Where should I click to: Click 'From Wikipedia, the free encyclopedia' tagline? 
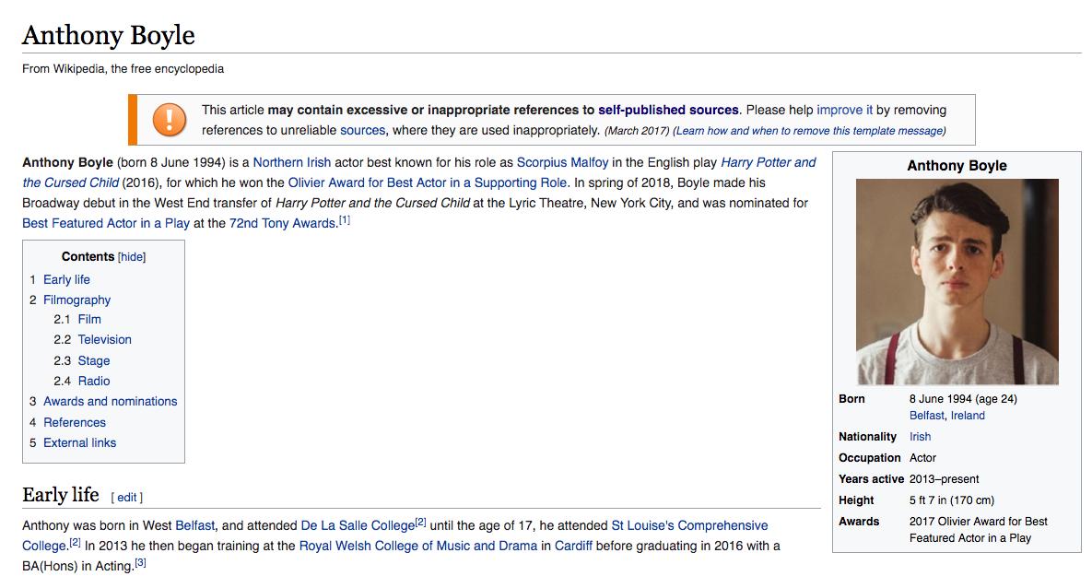[123, 69]
